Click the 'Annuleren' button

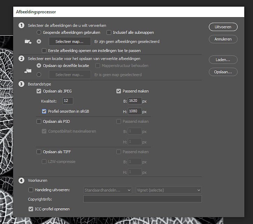coord(223,39)
